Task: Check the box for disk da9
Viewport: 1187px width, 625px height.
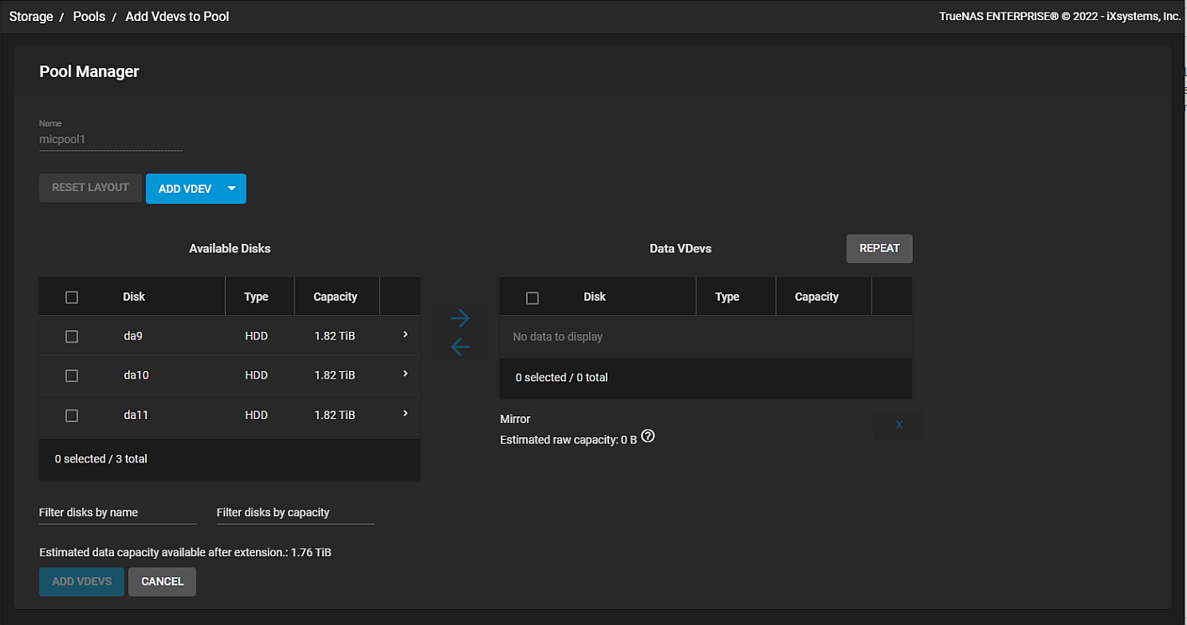Action: [x=71, y=336]
